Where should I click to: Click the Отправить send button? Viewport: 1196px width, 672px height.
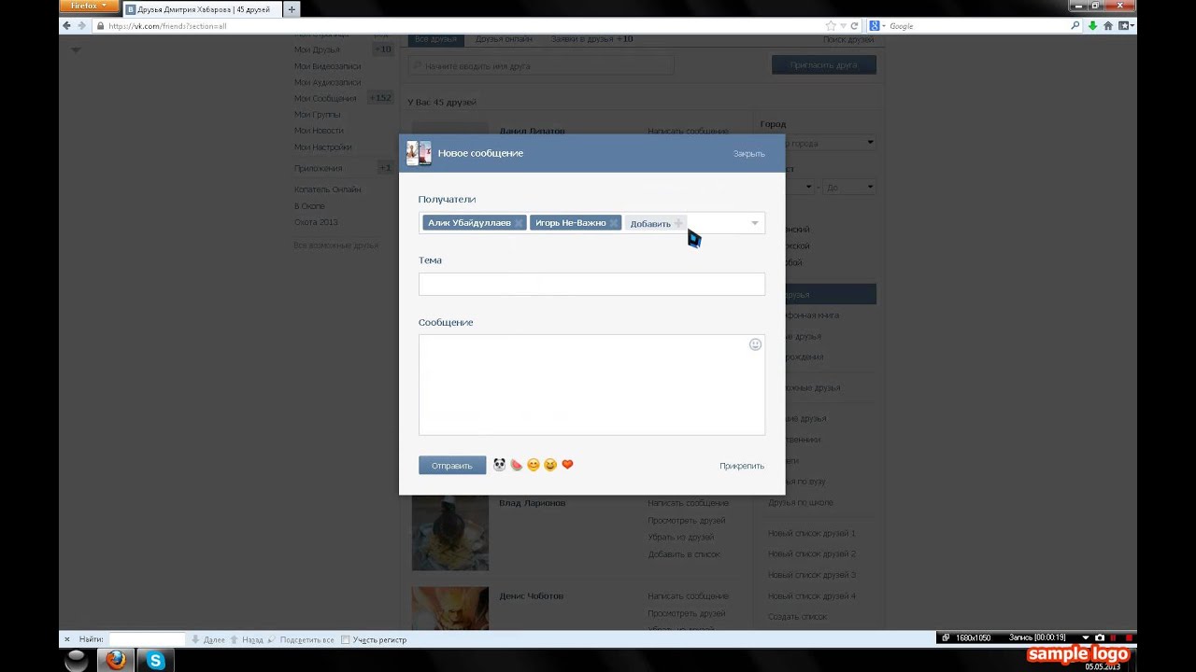point(452,465)
